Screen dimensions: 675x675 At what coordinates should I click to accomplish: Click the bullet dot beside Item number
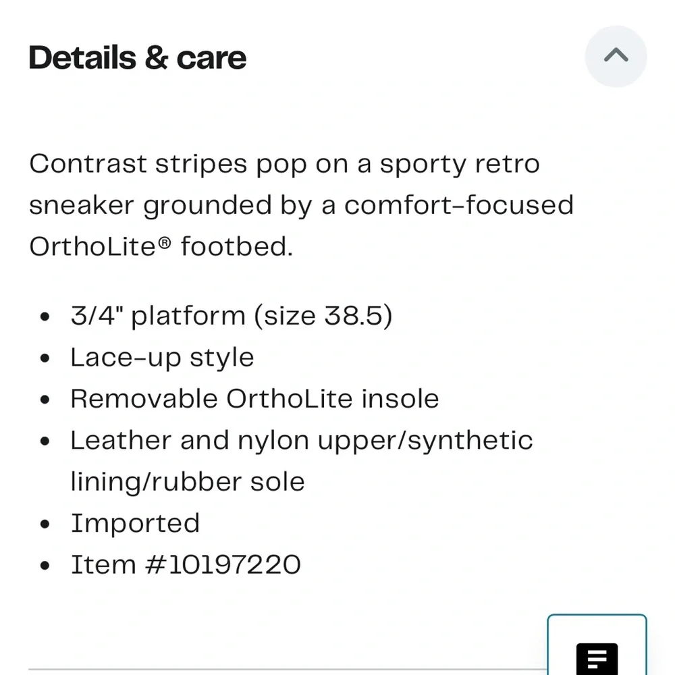(x=45, y=566)
